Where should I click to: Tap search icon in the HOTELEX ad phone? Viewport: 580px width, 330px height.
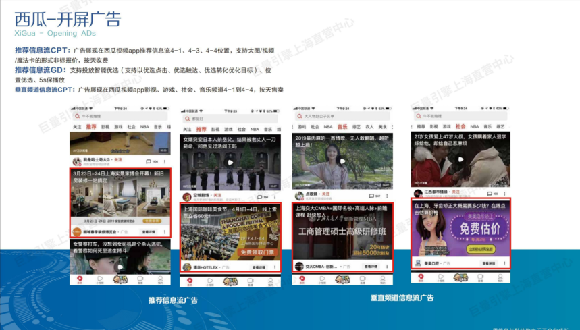point(188,119)
